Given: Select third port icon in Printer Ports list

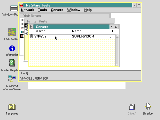Looking at the screenshot, I should point(27,33).
